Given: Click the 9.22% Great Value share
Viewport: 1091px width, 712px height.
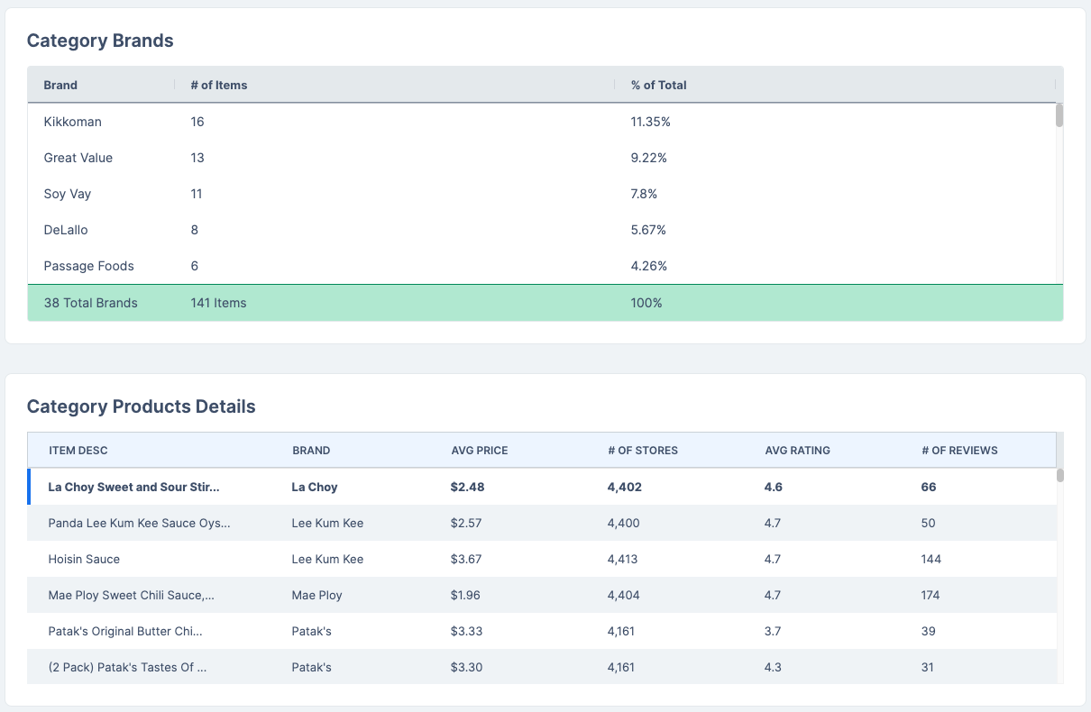Looking at the screenshot, I should [x=648, y=158].
